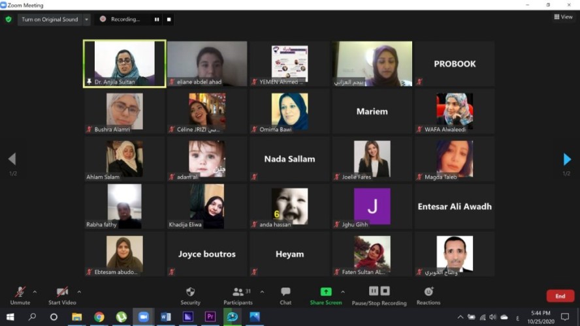Unmute the microphone
Screen dimensions: 580x326
coord(20,295)
